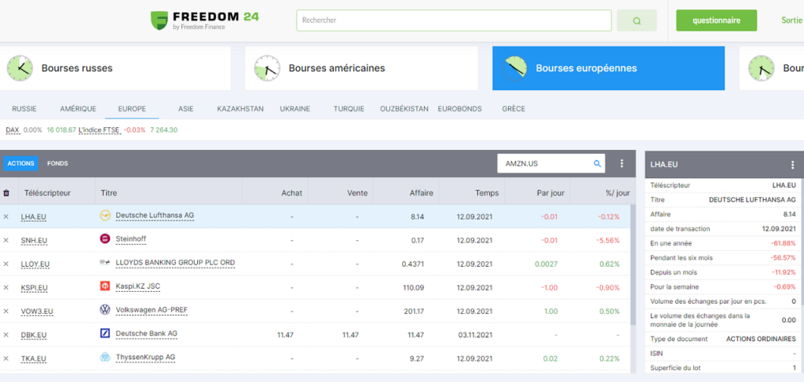Image resolution: width=804 pixels, height=382 pixels.
Task: Click the Rechercher search field
Action: (x=453, y=20)
